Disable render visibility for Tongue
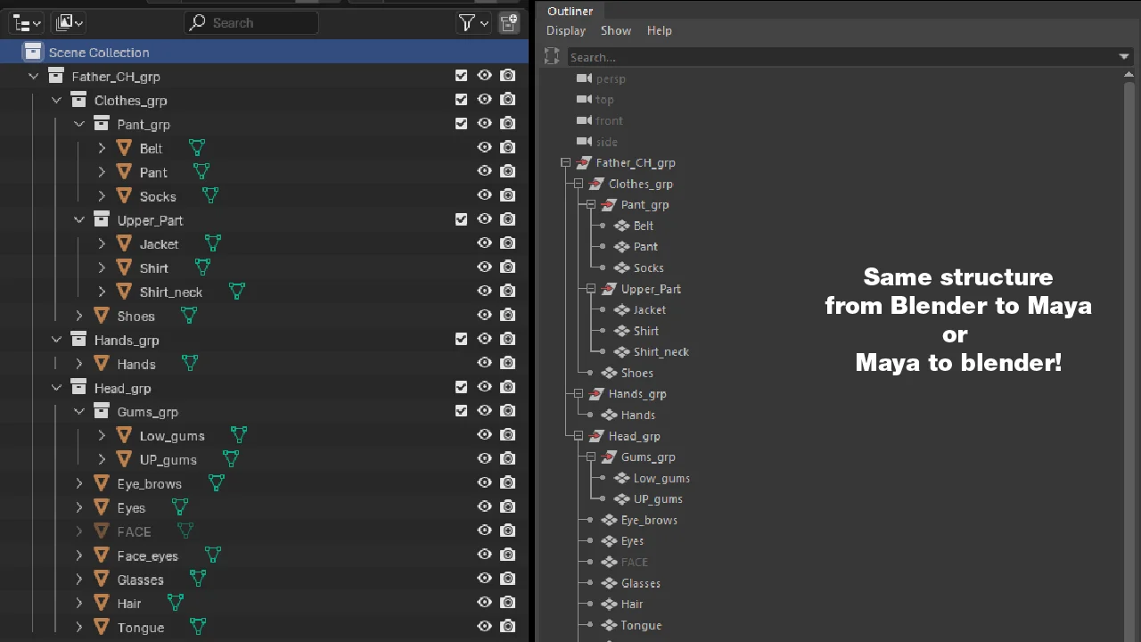This screenshot has height=642, width=1141. [507, 627]
